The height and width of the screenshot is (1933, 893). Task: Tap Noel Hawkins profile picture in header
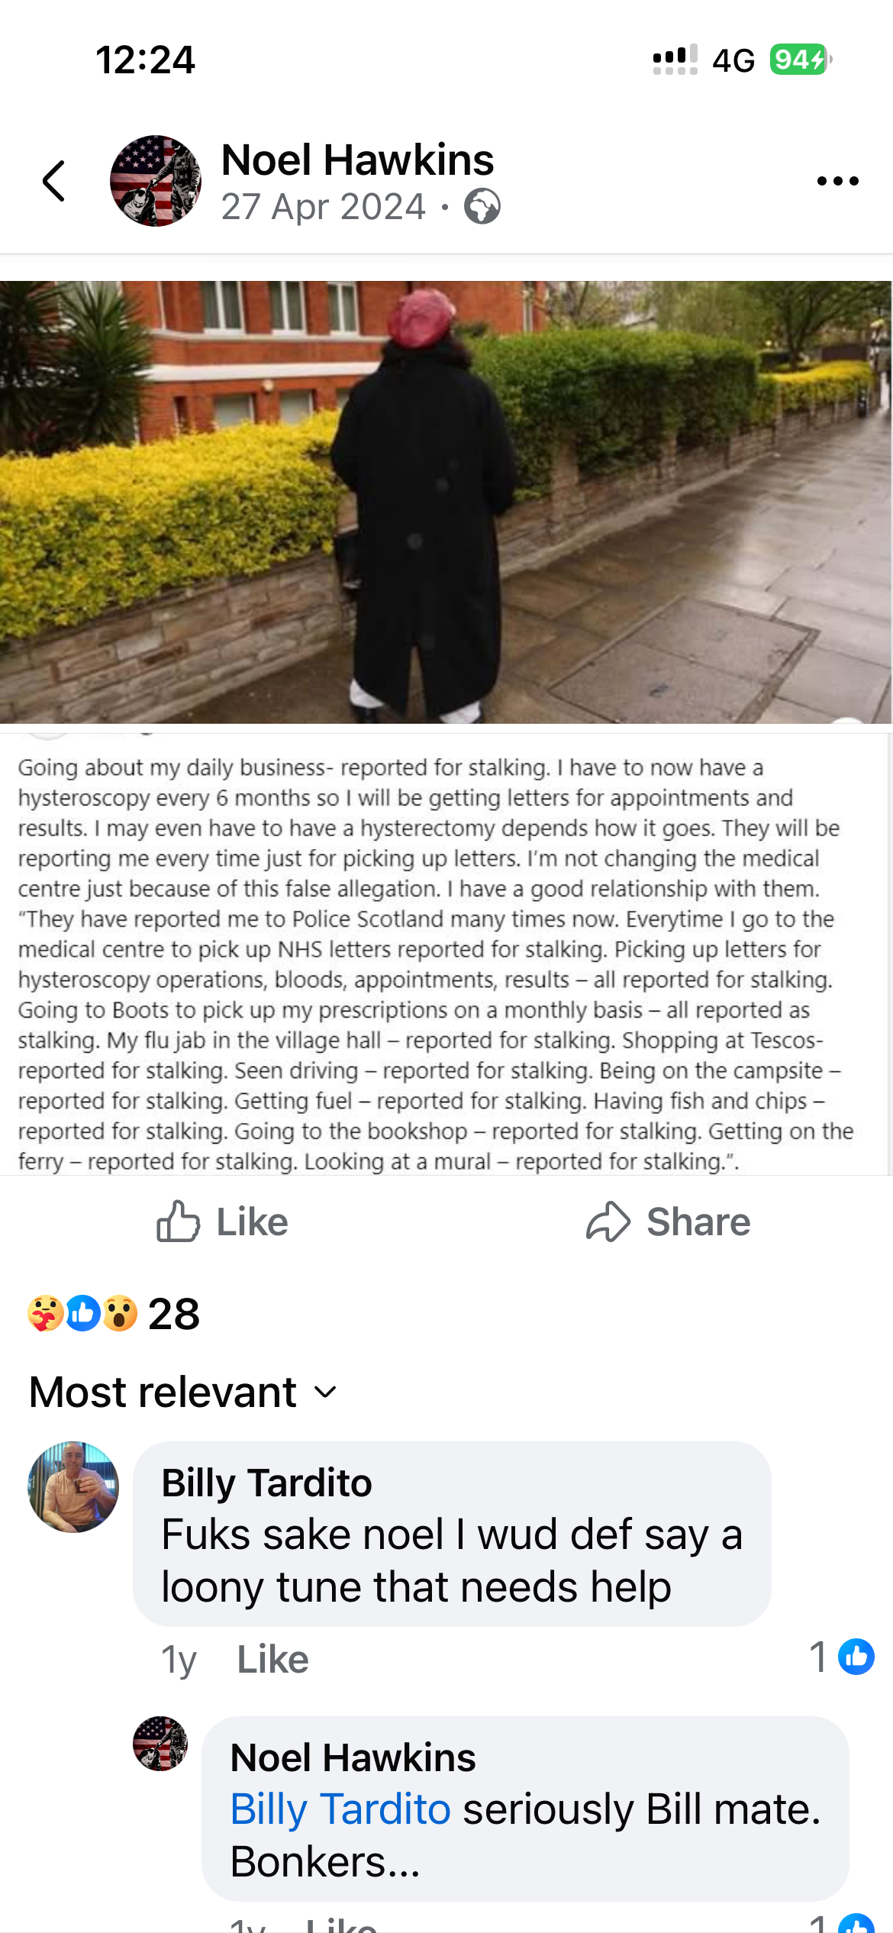pos(156,181)
